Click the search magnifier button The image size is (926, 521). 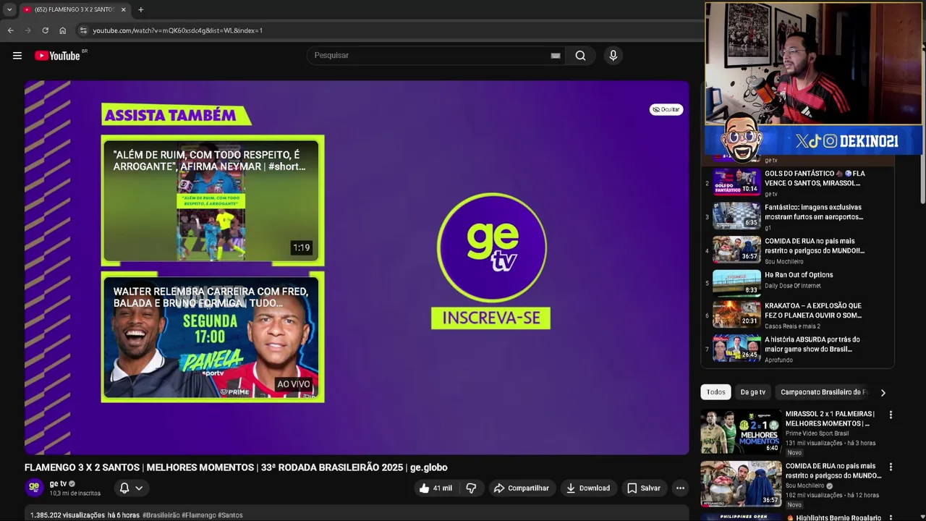pyautogui.click(x=580, y=56)
